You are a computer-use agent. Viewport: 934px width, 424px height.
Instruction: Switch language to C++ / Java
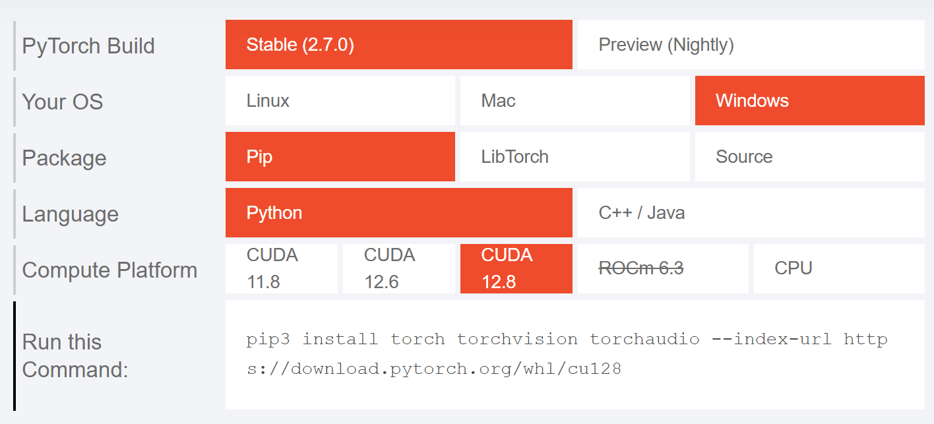751,213
